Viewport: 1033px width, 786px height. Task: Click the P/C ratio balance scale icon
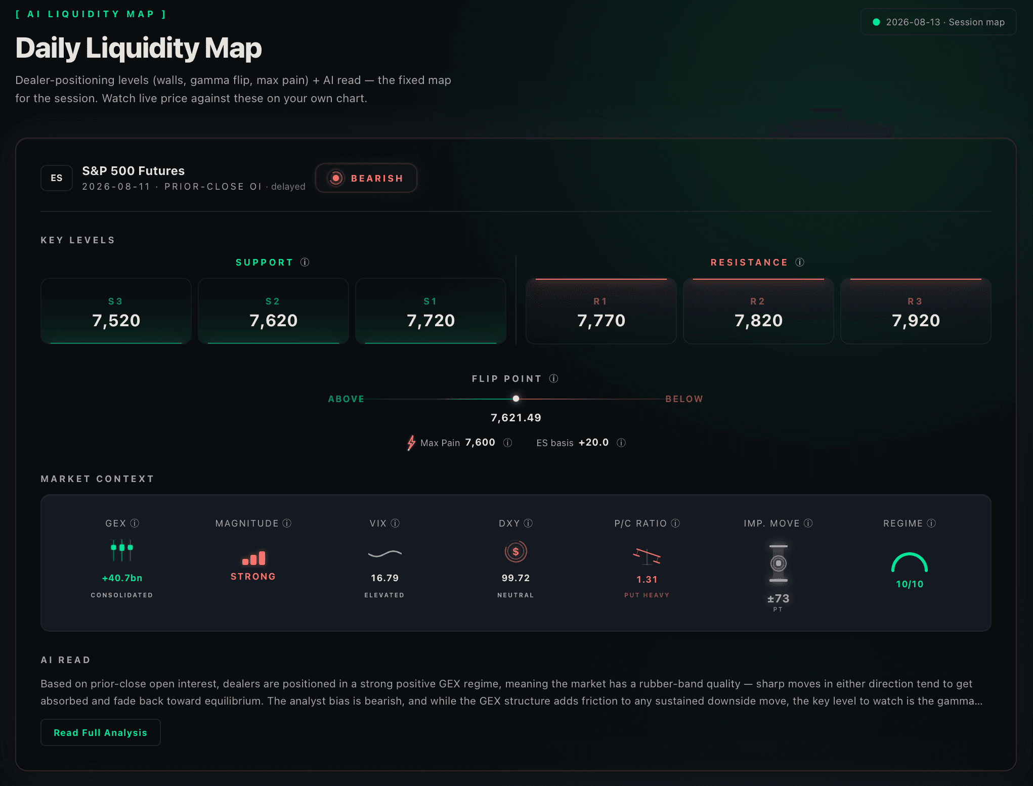(x=647, y=556)
